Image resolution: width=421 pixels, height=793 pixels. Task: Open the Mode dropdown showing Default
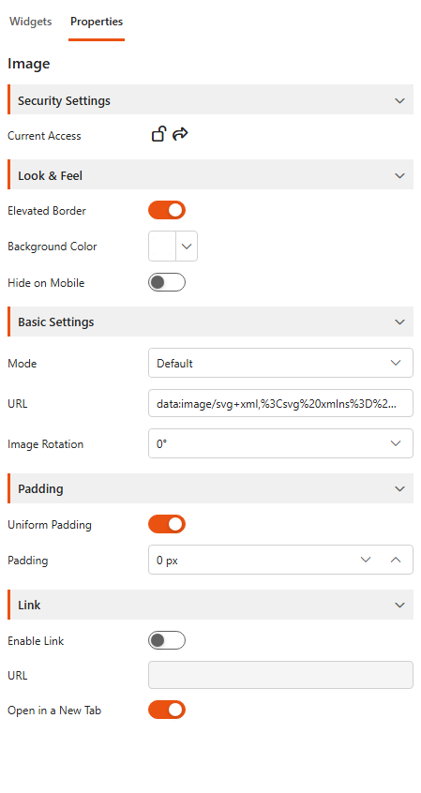tap(281, 363)
